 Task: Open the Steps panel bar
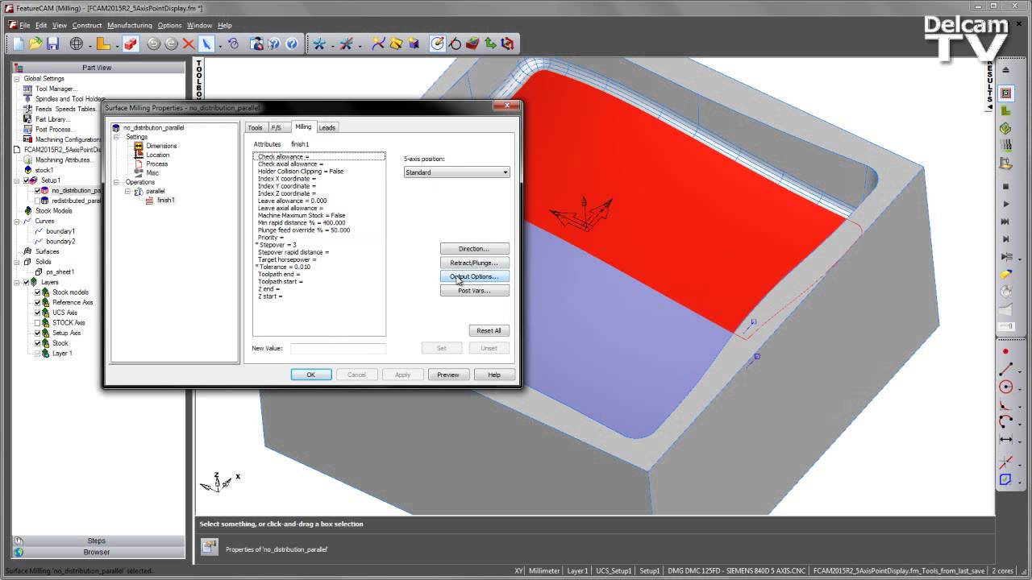pyautogui.click(x=97, y=541)
